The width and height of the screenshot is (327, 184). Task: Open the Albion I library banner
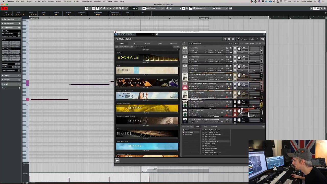coord(147,70)
